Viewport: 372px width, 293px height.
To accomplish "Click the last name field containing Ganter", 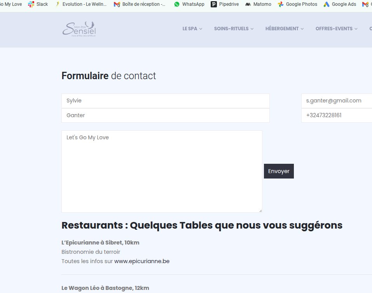I will pos(165,115).
